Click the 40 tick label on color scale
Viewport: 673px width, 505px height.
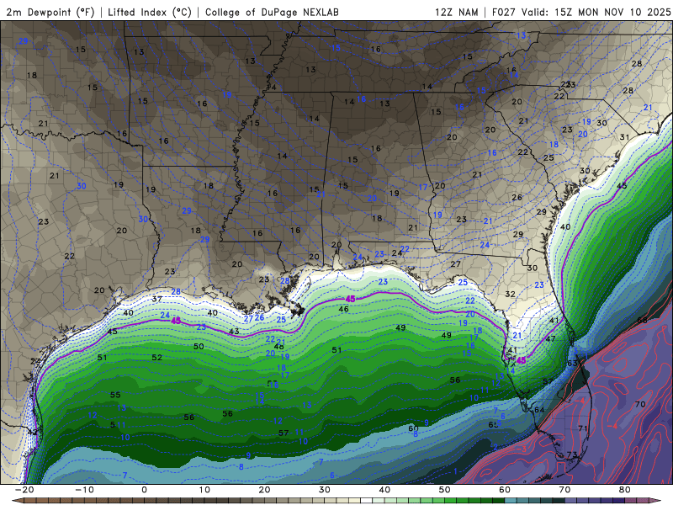pyautogui.click(x=384, y=490)
